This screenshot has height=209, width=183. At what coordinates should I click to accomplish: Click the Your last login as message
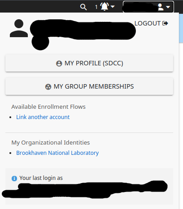point(41,178)
